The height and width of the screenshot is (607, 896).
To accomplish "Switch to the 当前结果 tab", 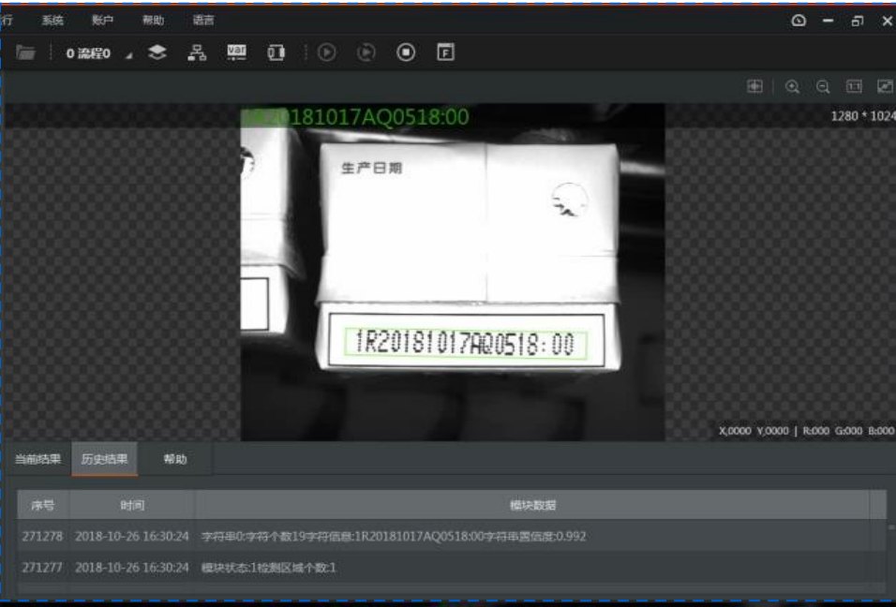I will click(37, 459).
